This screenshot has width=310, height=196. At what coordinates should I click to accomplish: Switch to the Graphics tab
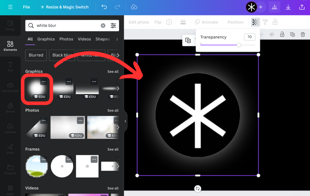pos(46,39)
